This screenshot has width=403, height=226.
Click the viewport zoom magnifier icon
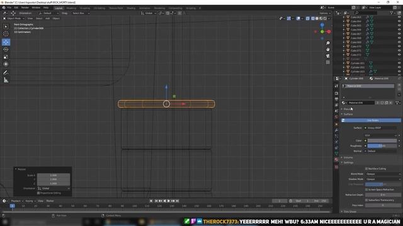(327, 43)
